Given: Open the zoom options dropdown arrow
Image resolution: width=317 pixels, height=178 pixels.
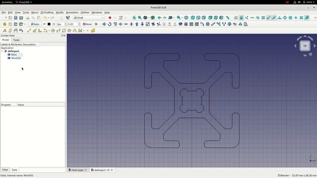Looking at the screenshot, I should [182, 18].
